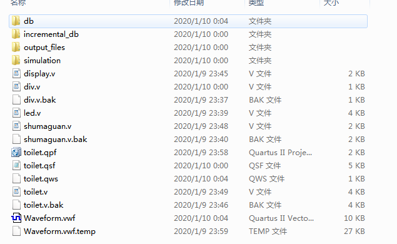The height and width of the screenshot is (244, 397).
Task: Click the toilet.qpf file name
Action: [40, 153]
